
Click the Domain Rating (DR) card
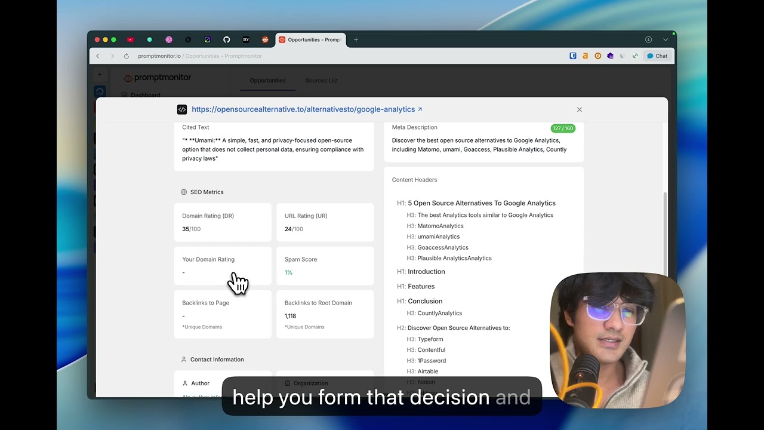click(223, 222)
